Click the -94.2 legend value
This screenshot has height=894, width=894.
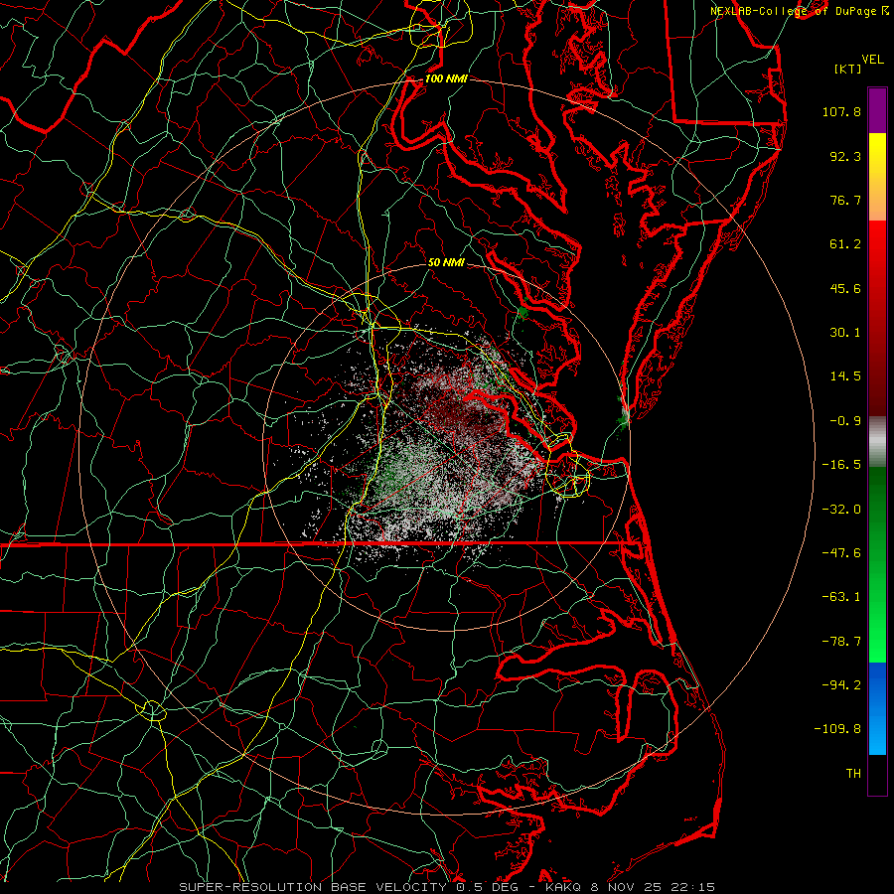pyautogui.click(x=841, y=685)
